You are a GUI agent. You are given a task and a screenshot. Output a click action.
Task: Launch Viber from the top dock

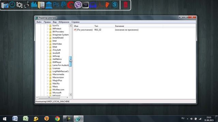[78, 5]
